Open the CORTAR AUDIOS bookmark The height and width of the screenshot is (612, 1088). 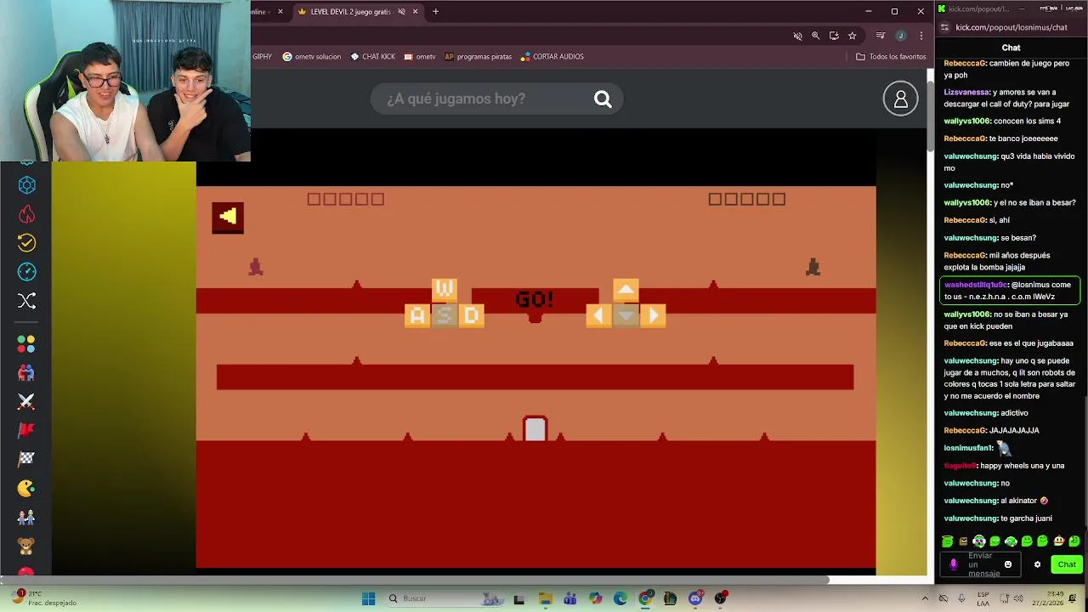tap(552, 57)
